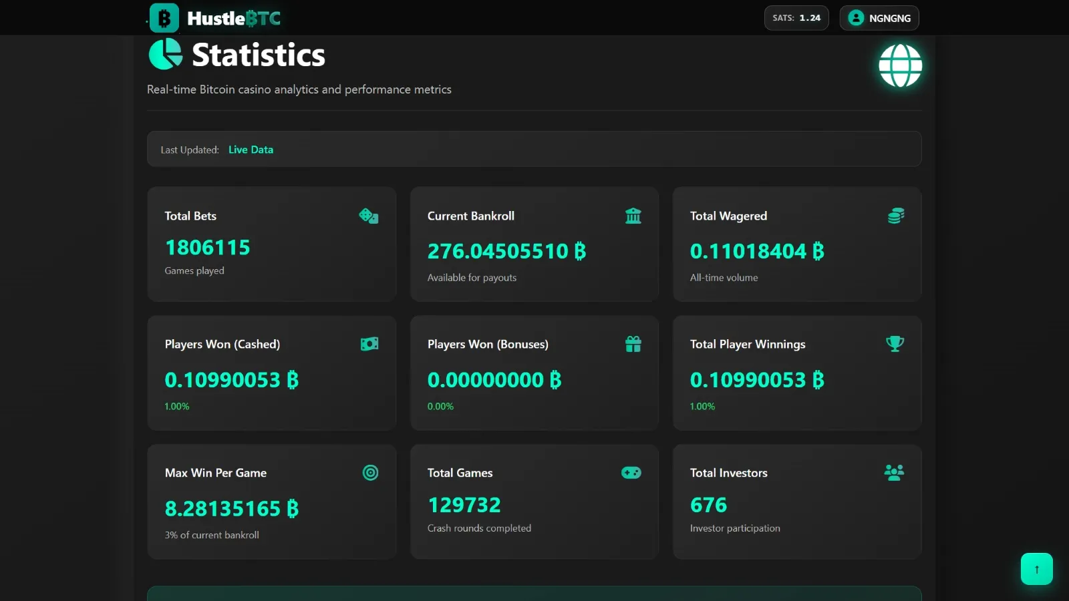
Task: Click the gift icon on Players Won (Bonuses)
Action: click(633, 344)
